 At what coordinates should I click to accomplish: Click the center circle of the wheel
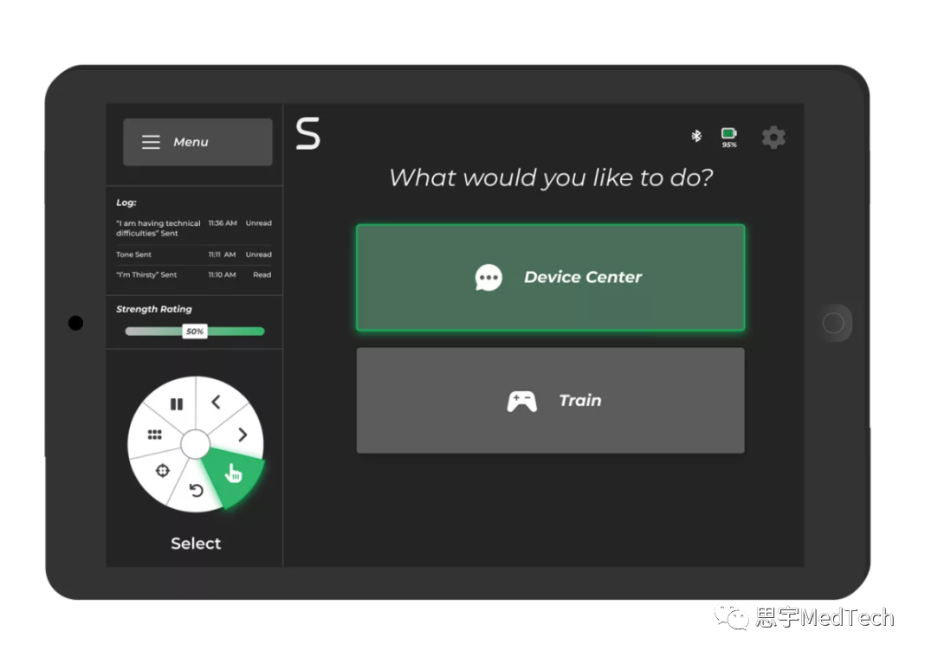(195, 444)
